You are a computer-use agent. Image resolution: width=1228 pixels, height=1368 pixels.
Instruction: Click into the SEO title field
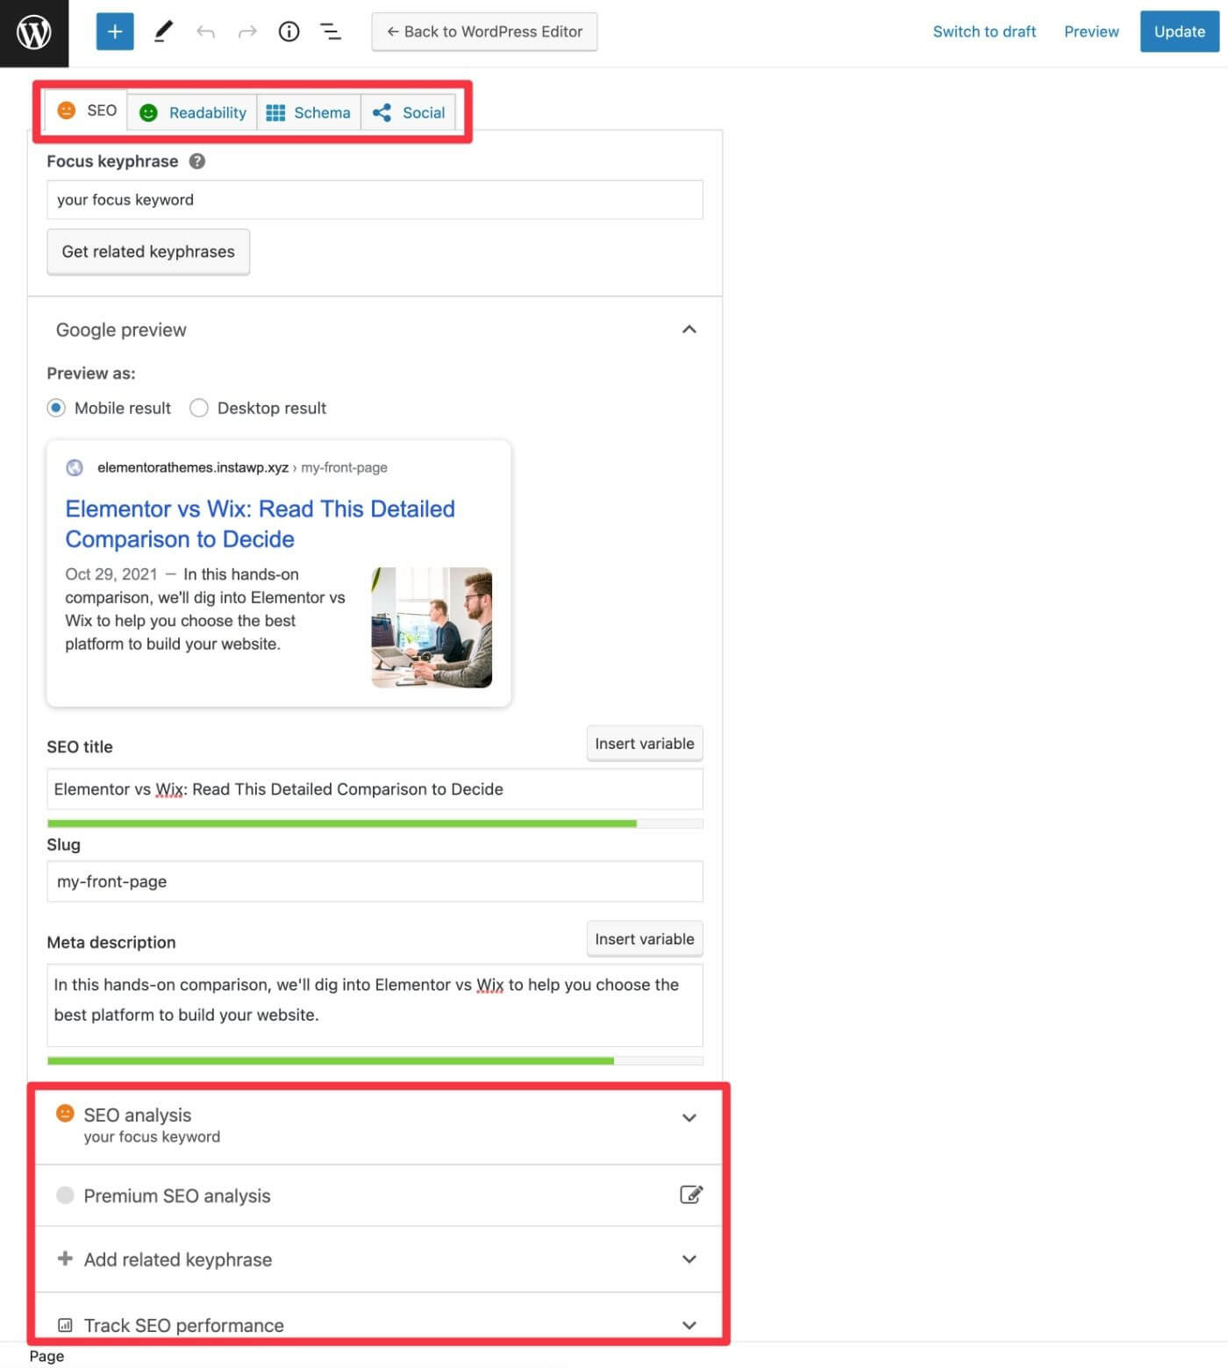click(x=375, y=789)
